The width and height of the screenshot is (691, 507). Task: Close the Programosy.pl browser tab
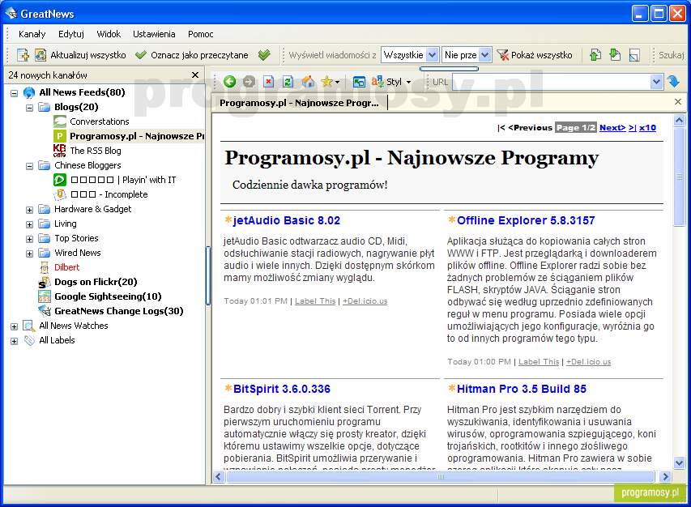click(x=678, y=102)
